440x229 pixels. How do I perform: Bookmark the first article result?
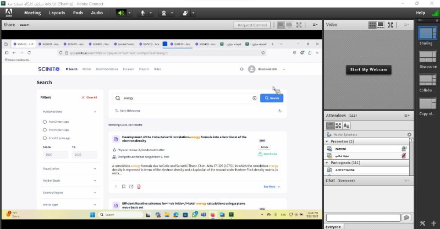point(123,187)
